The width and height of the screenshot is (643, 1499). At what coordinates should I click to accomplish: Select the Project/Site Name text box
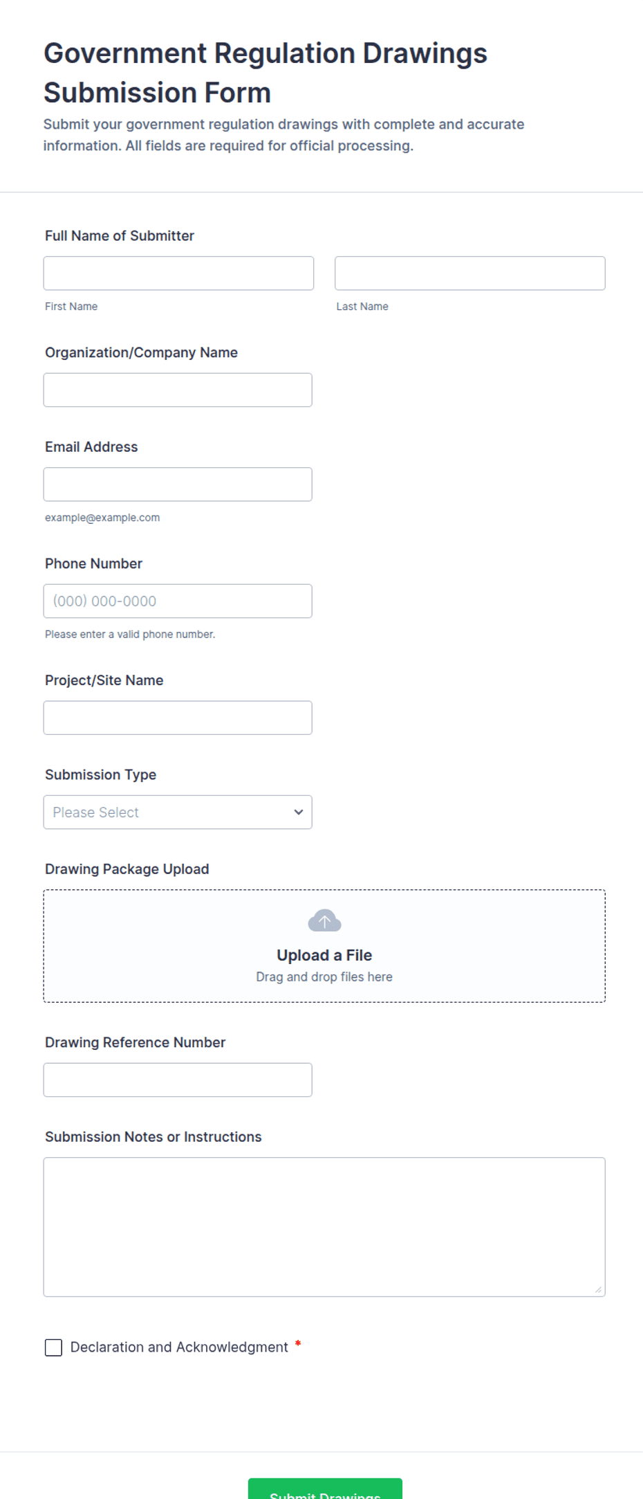[x=178, y=718]
